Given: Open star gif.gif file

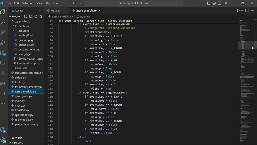Looking at the screenshot, I should (24, 54).
